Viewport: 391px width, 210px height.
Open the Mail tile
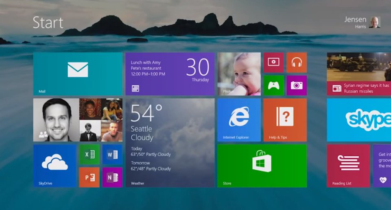pos(78,74)
